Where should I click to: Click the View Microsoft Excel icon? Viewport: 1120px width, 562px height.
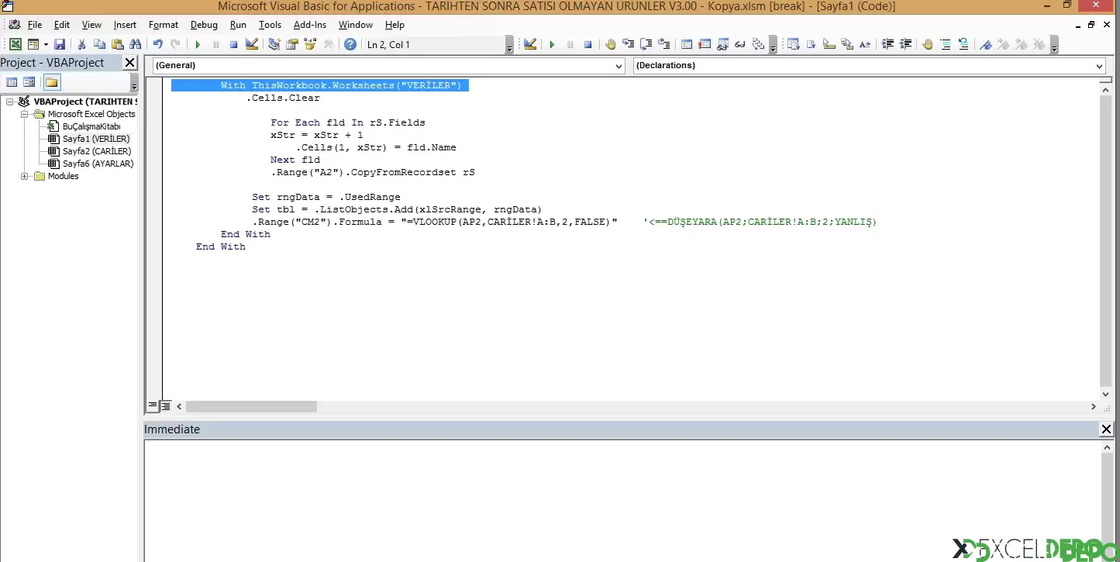pyautogui.click(x=16, y=45)
